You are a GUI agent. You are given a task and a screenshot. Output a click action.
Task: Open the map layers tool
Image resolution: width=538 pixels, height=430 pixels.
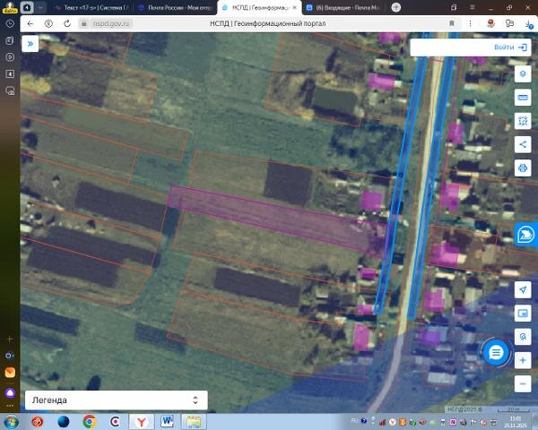pyautogui.click(x=523, y=73)
